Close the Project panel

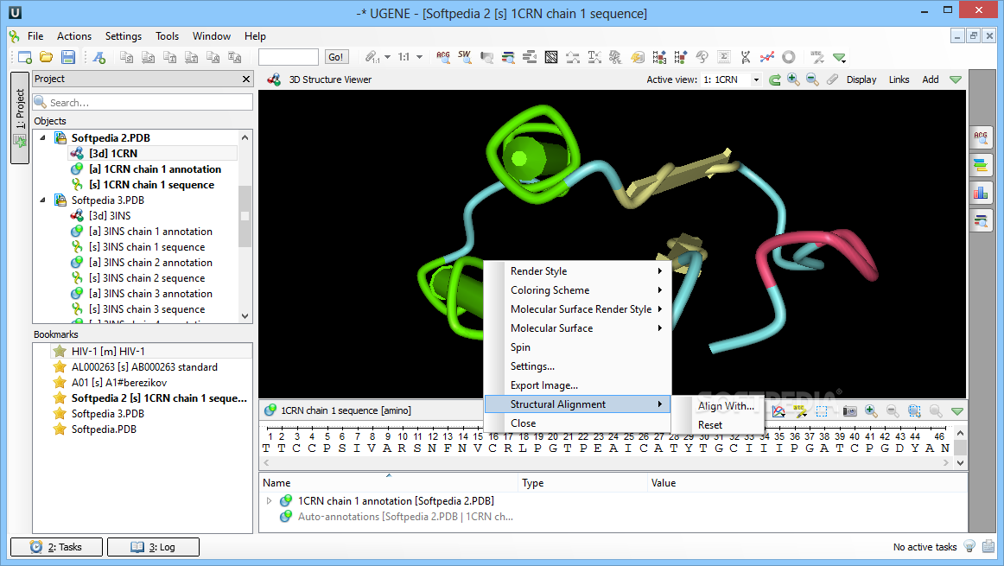(246, 79)
